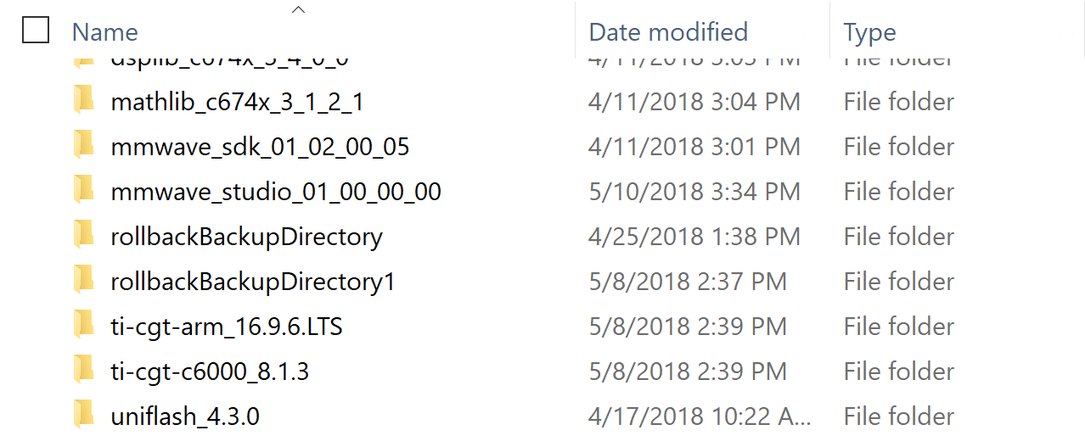Click the uniflash_4.3.0 folder icon

tap(83, 416)
